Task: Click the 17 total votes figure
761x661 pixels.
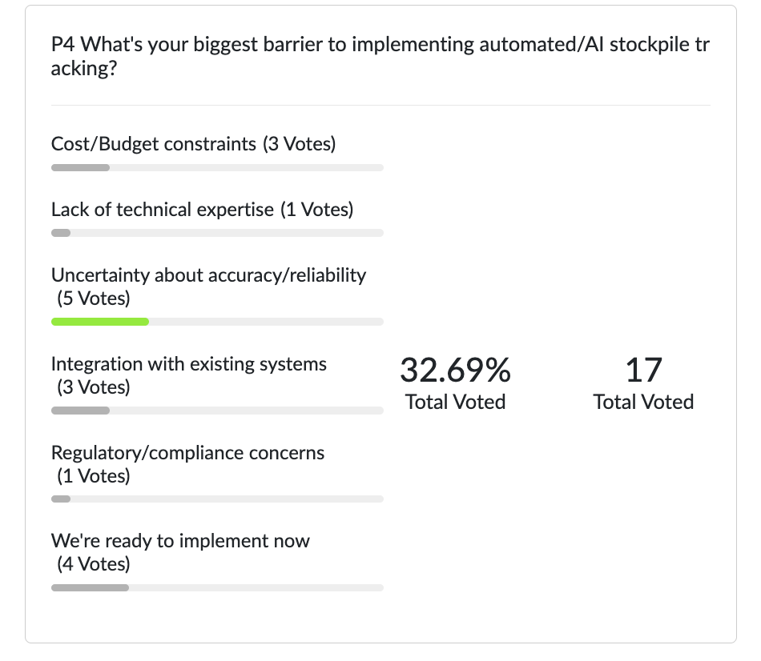Action: coord(643,371)
